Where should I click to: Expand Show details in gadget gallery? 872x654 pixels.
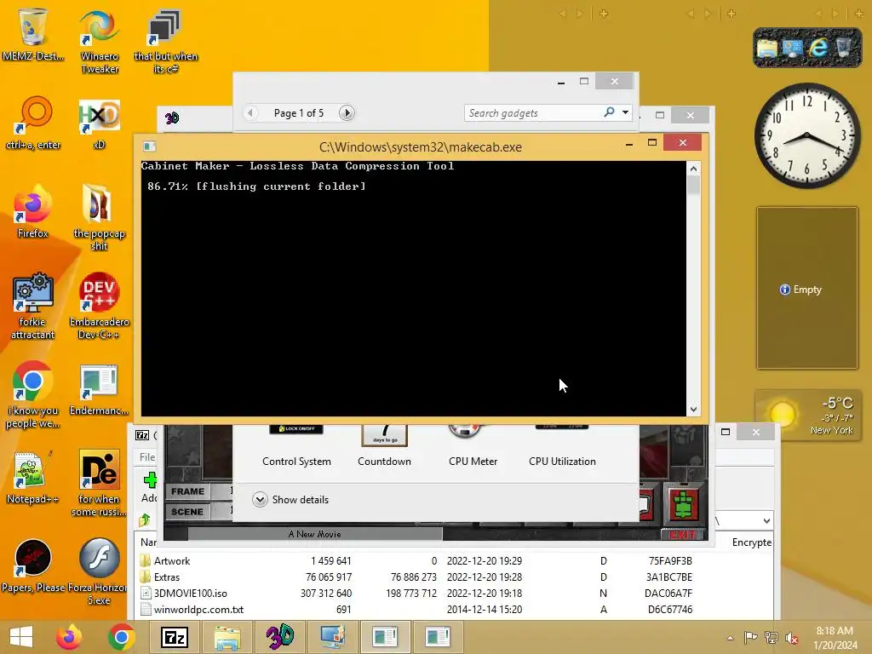(290, 499)
